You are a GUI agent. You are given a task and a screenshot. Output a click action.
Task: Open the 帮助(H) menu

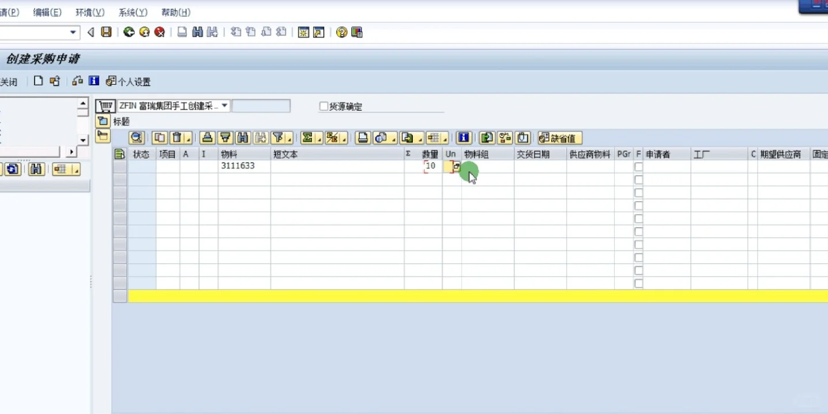click(176, 12)
